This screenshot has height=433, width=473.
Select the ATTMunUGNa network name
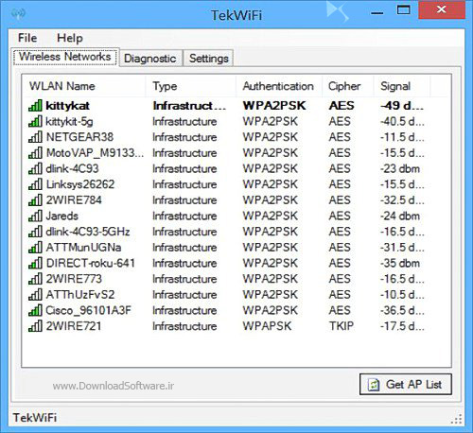[83, 248]
